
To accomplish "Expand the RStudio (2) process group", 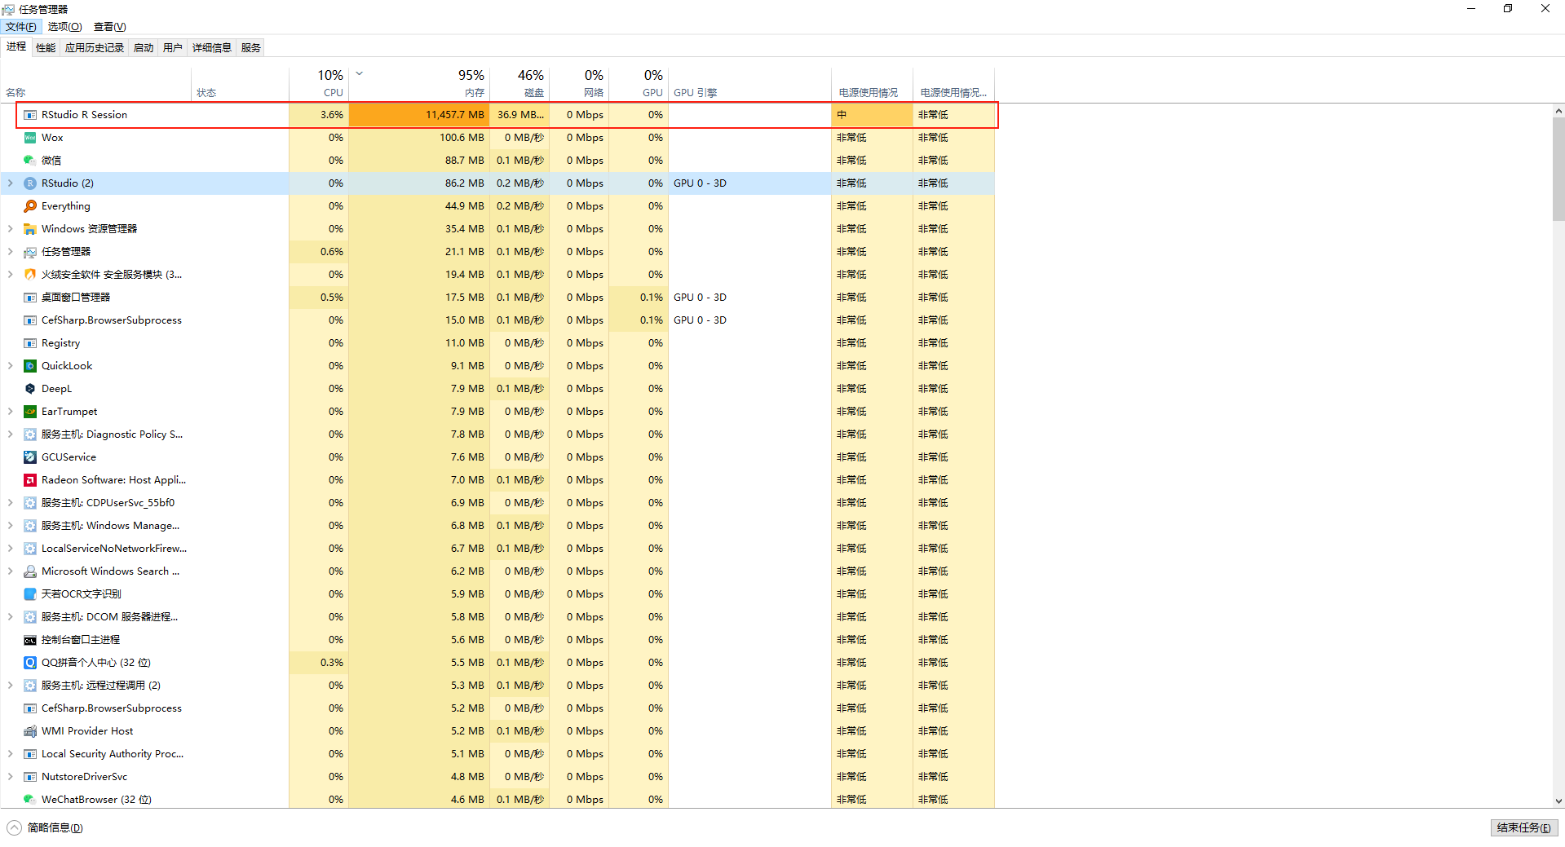I will point(10,183).
